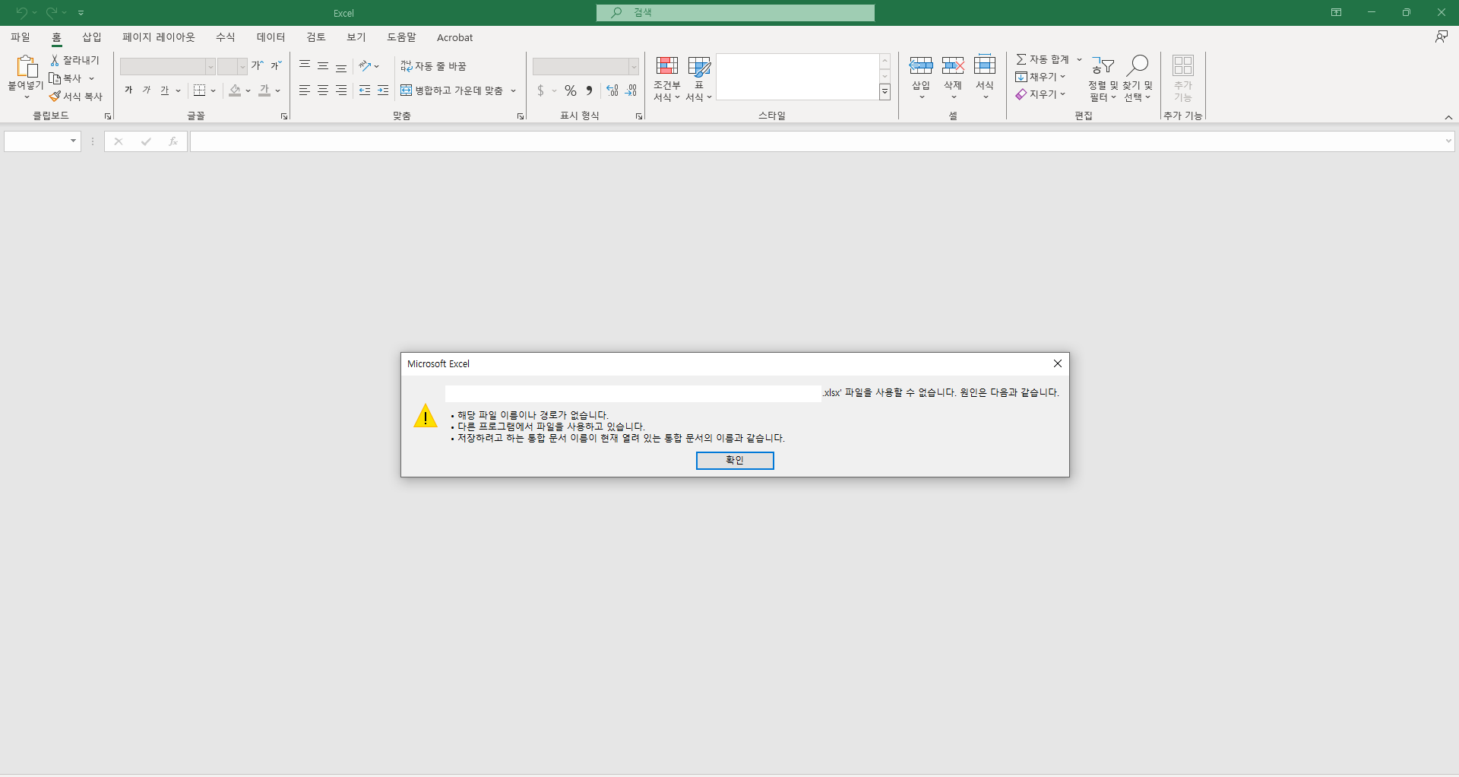Image resolution: width=1459 pixels, height=777 pixels.
Task: Click the 서식 복사 format painter
Action: click(x=76, y=97)
